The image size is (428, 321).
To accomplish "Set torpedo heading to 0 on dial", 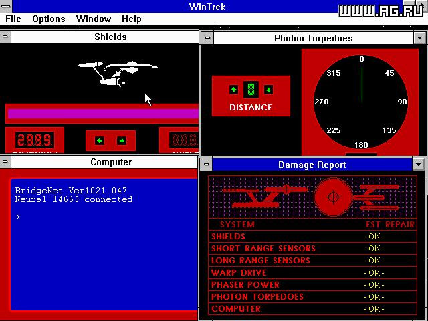I will pos(362,59).
